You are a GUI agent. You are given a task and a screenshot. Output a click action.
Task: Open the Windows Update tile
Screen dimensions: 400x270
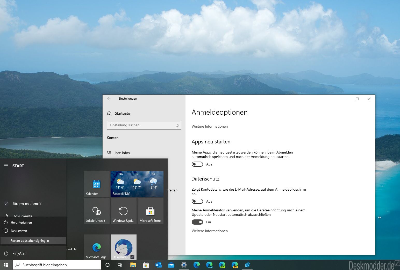pyautogui.click(x=124, y=211)
